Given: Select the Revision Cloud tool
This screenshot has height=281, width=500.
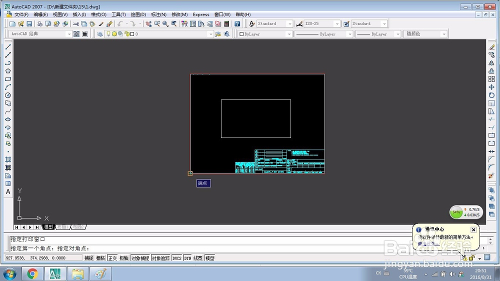Looking at the screenshot, I should point(8,103).
